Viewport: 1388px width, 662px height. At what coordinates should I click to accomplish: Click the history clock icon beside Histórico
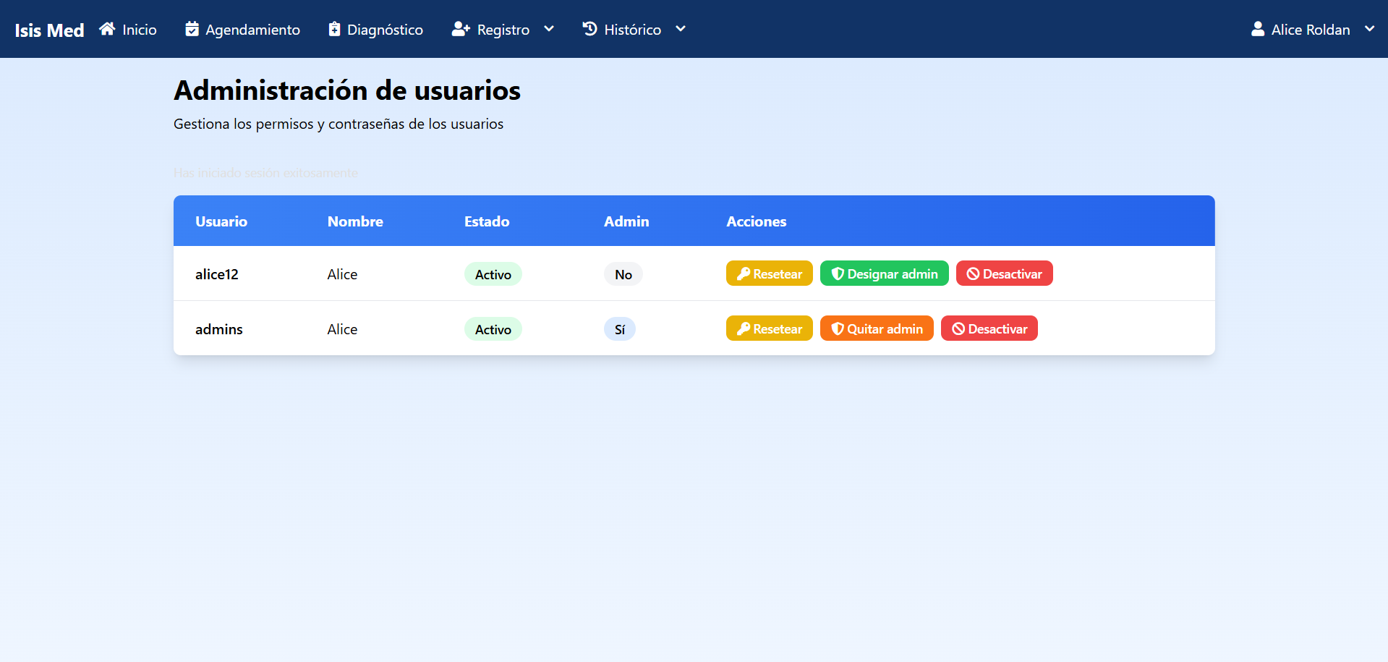tap(590, 29)
